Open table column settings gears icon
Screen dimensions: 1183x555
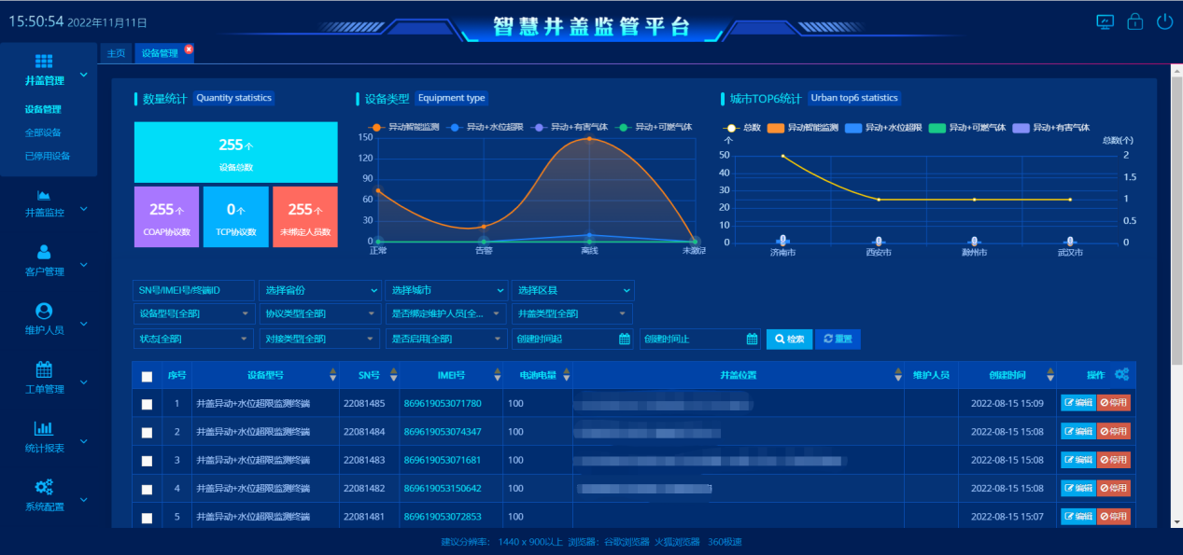point(1121,375)
